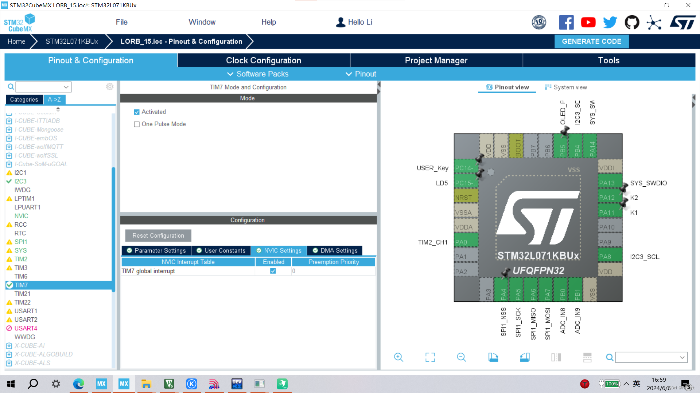Click the preemption priority value cell
This screenshot has height=393, width=700.
point(333,271)
